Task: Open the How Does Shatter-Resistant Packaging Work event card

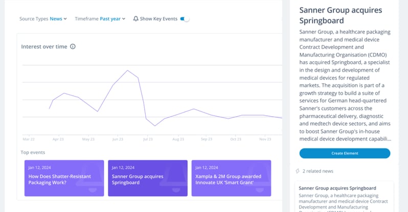Action: [64, 178]
